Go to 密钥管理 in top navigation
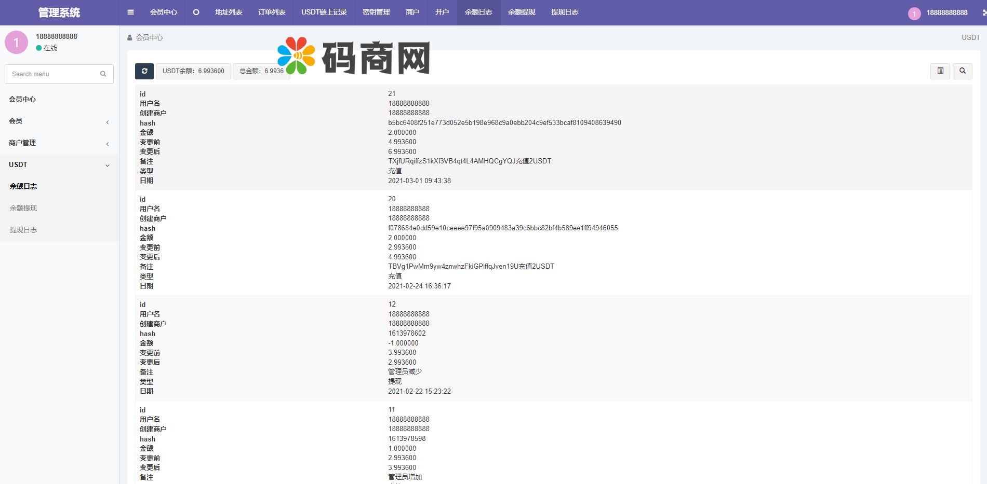The width and height of the screenshot is (987, 484). pos(376,12)
